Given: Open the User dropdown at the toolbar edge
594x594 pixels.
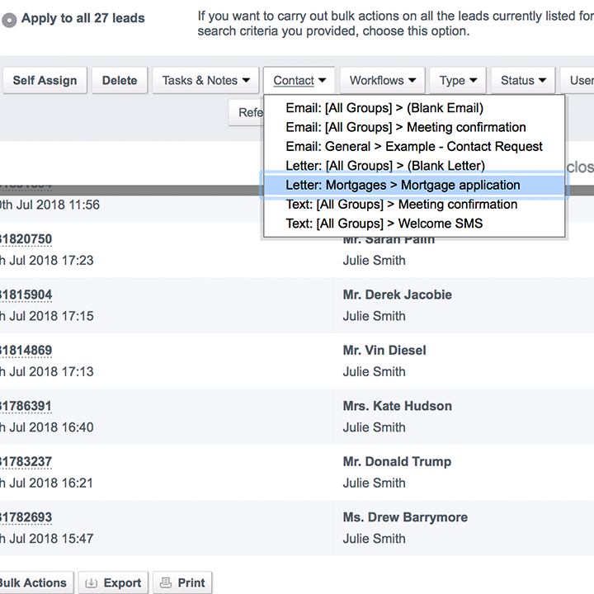Looking at the screenshot, I should 577,80.
